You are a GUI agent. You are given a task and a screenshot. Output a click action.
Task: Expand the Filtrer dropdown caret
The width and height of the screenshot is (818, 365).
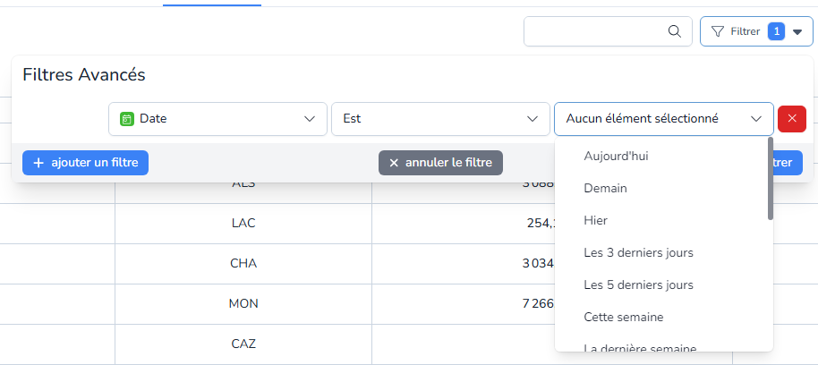pos(797,31)
